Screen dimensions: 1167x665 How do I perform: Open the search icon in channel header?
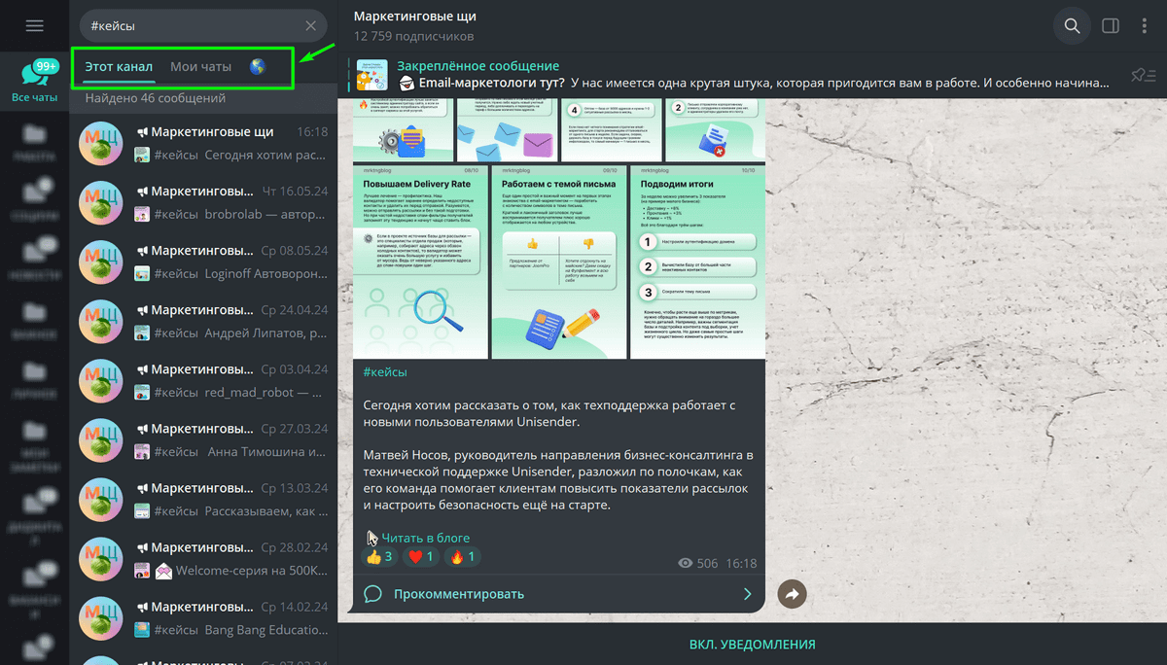[x=1072, y=26]
